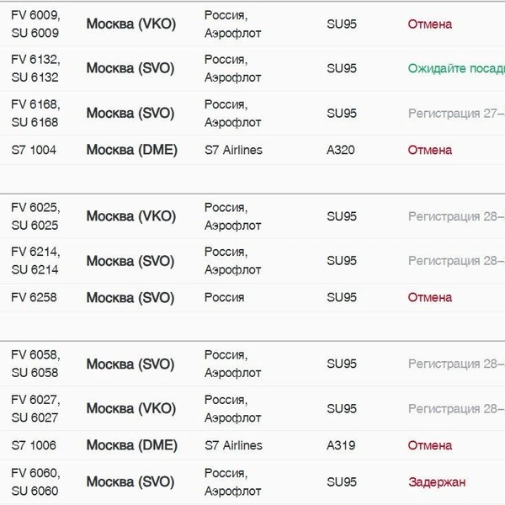
Task: Select the FV 6025, SU 6025 flight number
Action: coord(35,216)
